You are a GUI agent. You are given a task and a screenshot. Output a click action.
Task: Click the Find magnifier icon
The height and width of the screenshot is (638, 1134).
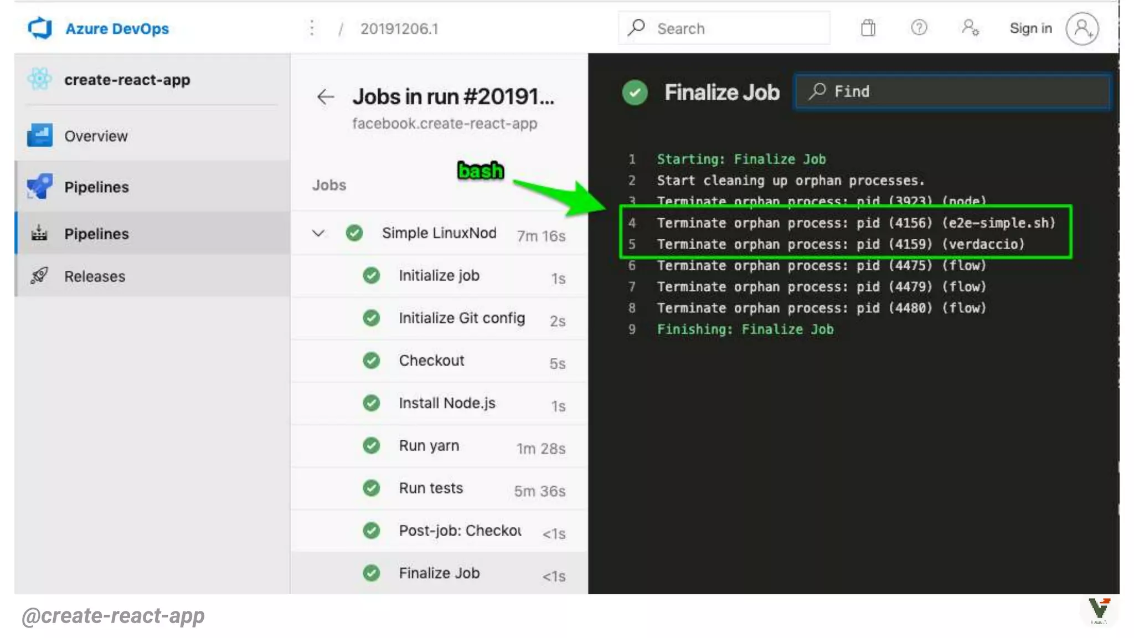[x=817, y=91]
